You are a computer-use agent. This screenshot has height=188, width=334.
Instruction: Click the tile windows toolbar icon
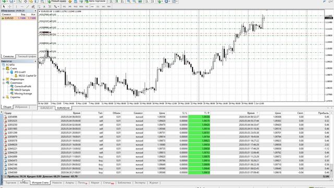[x=140, y=1]
